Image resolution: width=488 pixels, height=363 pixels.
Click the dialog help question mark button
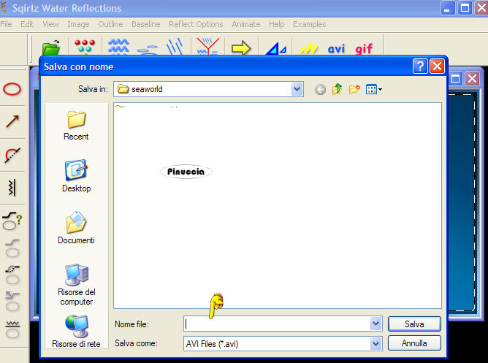[x=420, y=66]
